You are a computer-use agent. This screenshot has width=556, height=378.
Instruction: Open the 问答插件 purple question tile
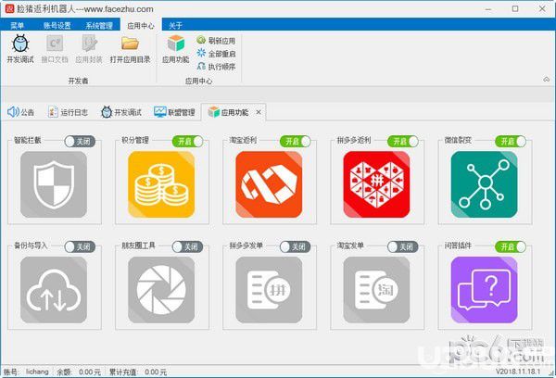484,290
